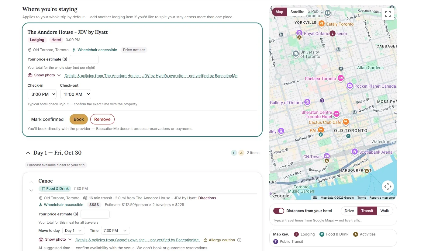
Task: Move Canoe item down with arrow
Action: (x=31, y=190)
